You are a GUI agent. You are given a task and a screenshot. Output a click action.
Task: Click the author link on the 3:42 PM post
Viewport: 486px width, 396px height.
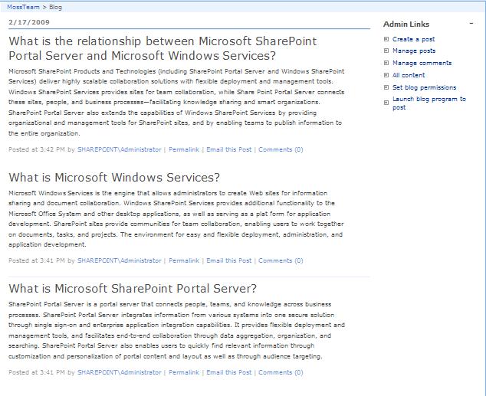(x=120, y=149)
